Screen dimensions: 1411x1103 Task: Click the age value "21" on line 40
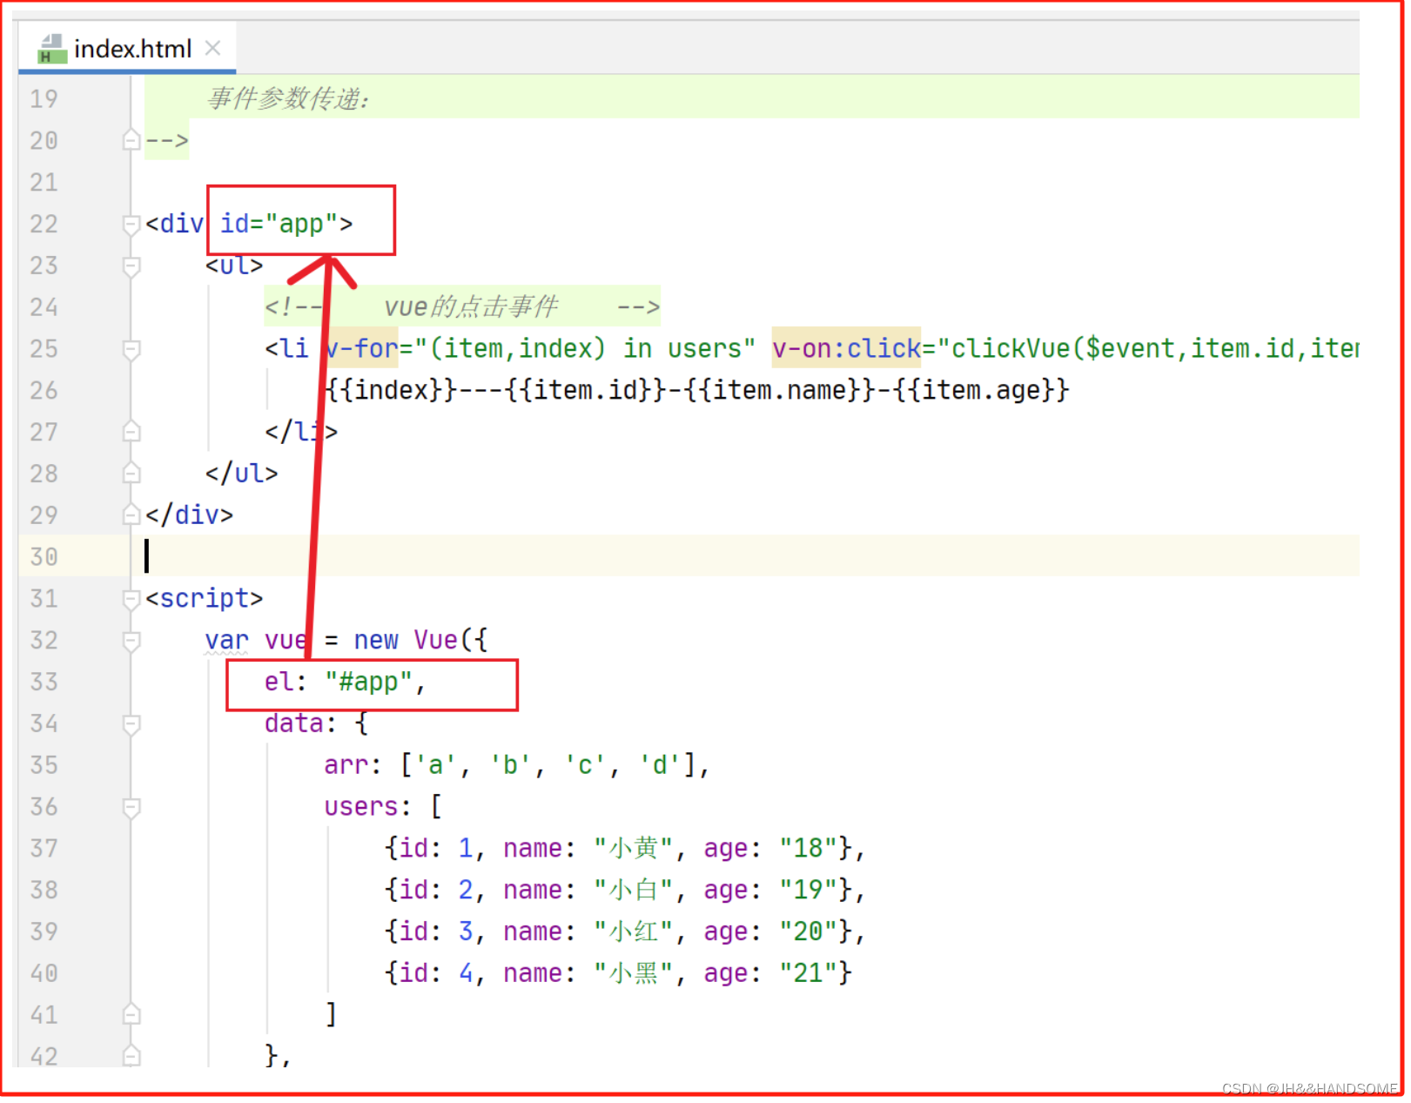809,974
